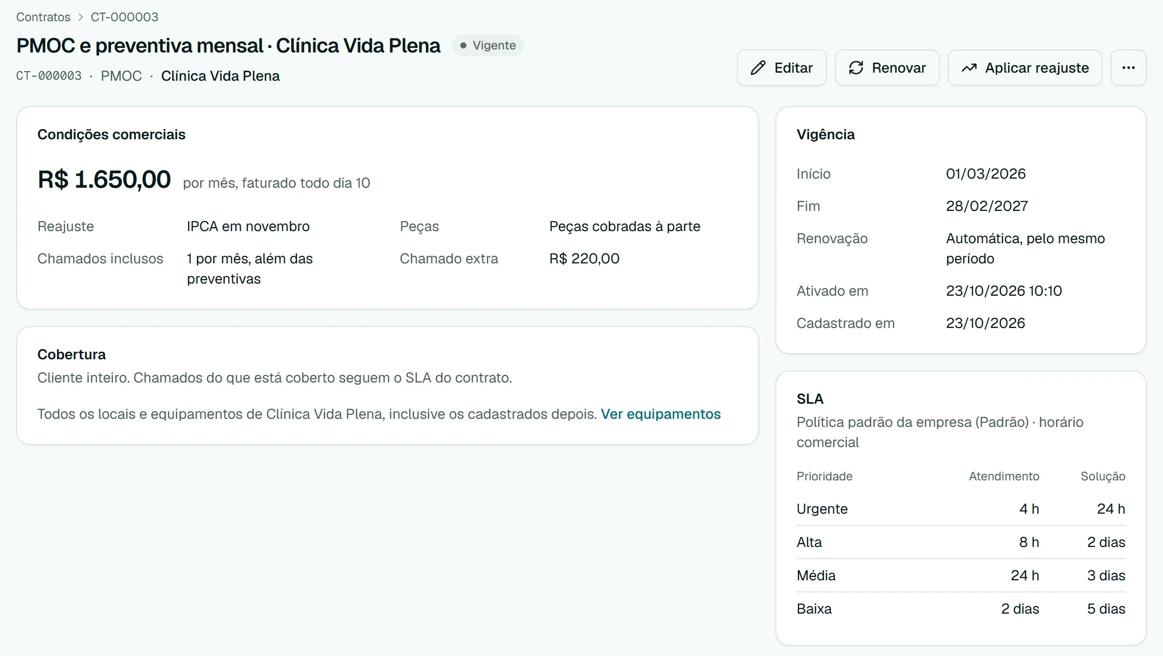Click 'Peças cobradas à parte' value
Viewport: 1163px width, 656px height.
pyautogui.click(x=625, y=226)
